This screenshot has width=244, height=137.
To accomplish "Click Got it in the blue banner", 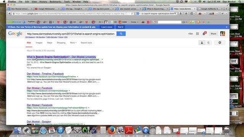I will pos(120,27).
